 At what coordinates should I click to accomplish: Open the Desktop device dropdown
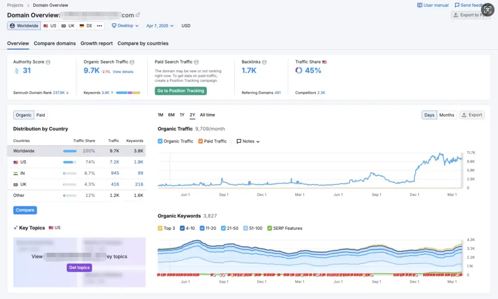click(x=125, y=26)
